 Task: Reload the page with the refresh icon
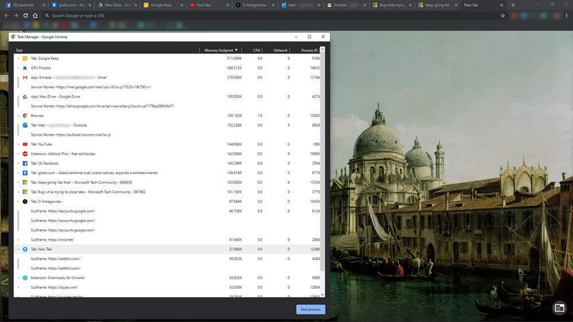[26, 15]
